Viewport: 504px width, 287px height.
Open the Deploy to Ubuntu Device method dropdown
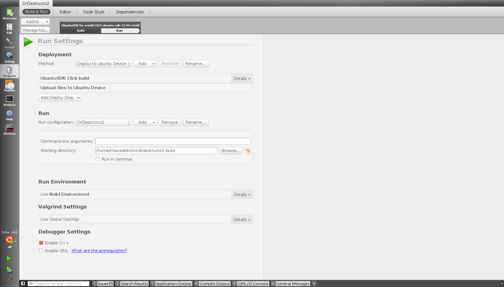pyautogui.click(x=104, y=64)
